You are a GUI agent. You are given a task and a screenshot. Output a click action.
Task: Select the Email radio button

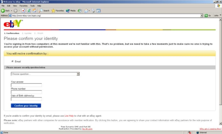[13, 61]
